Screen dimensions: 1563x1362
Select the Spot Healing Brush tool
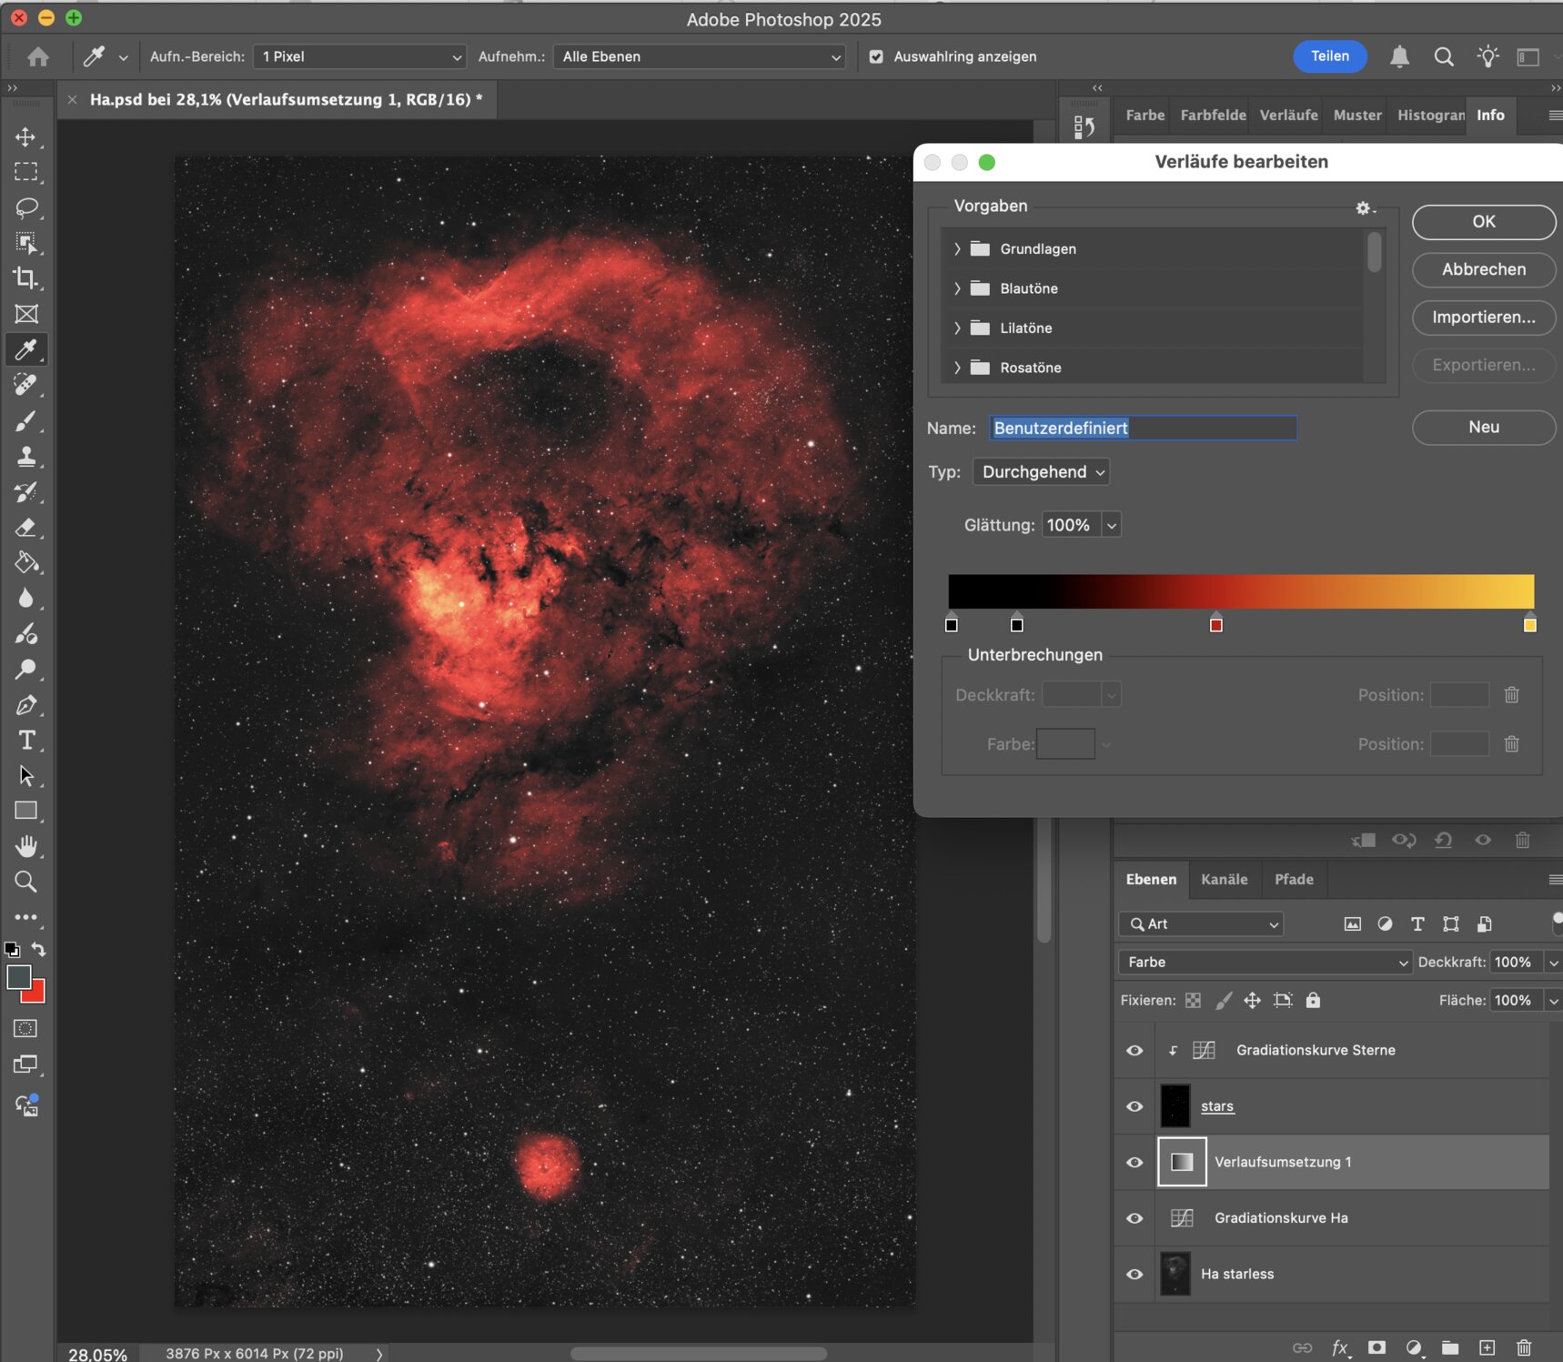[25, 385]
